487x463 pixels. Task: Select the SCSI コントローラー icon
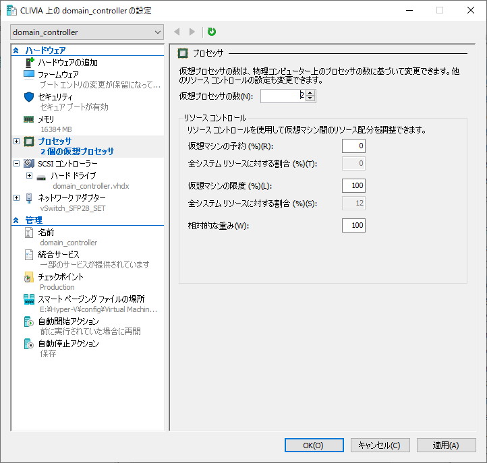point(29,163)
